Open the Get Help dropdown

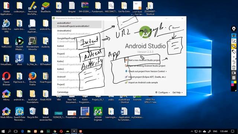pos(177,92)
